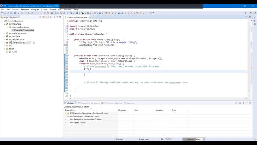Viewport: 257px width, 145px height.
Task: Click Link with Editor icon in Project Explorer
Action: point(43,17)
